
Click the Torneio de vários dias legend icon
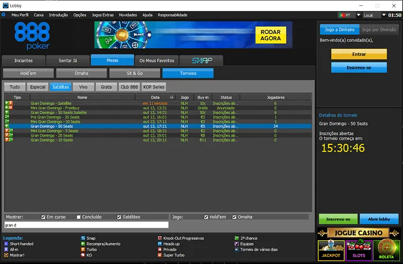[x=237, y=250]
